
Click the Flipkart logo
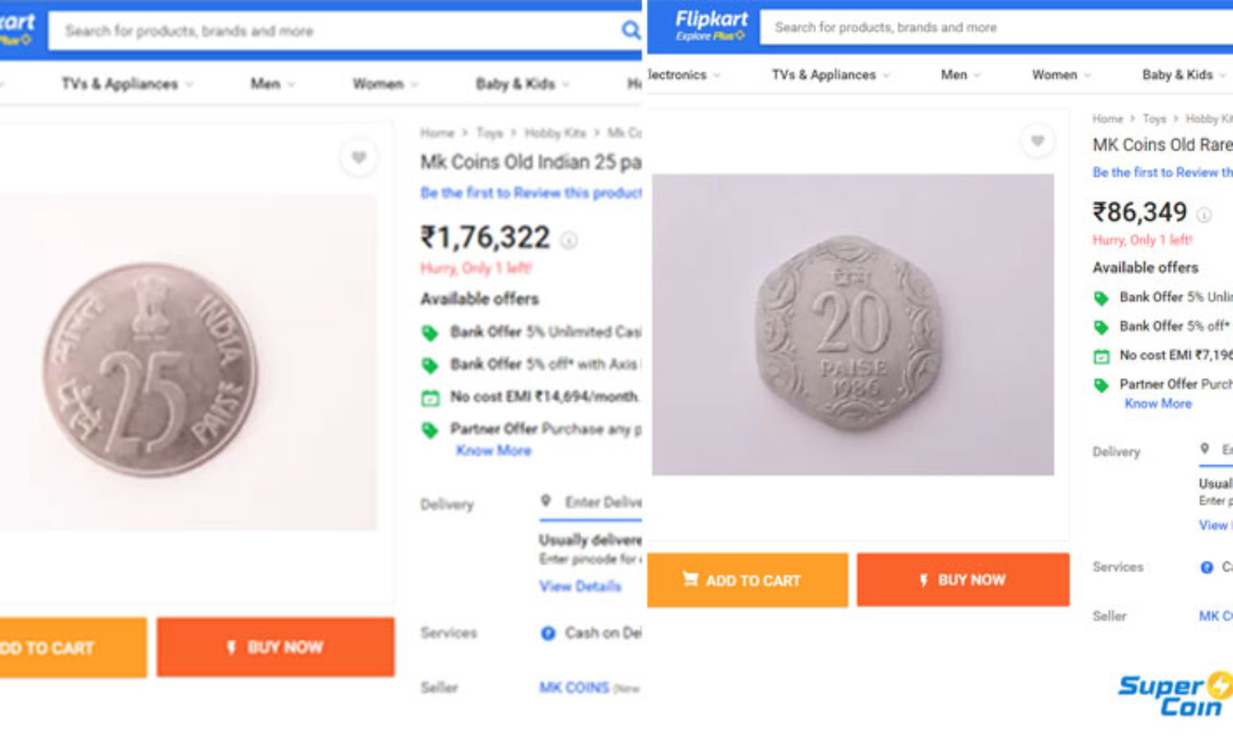coord(711,25)
